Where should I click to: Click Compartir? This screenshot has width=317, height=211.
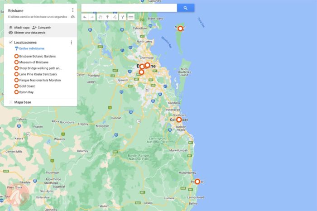click(42, 28)
